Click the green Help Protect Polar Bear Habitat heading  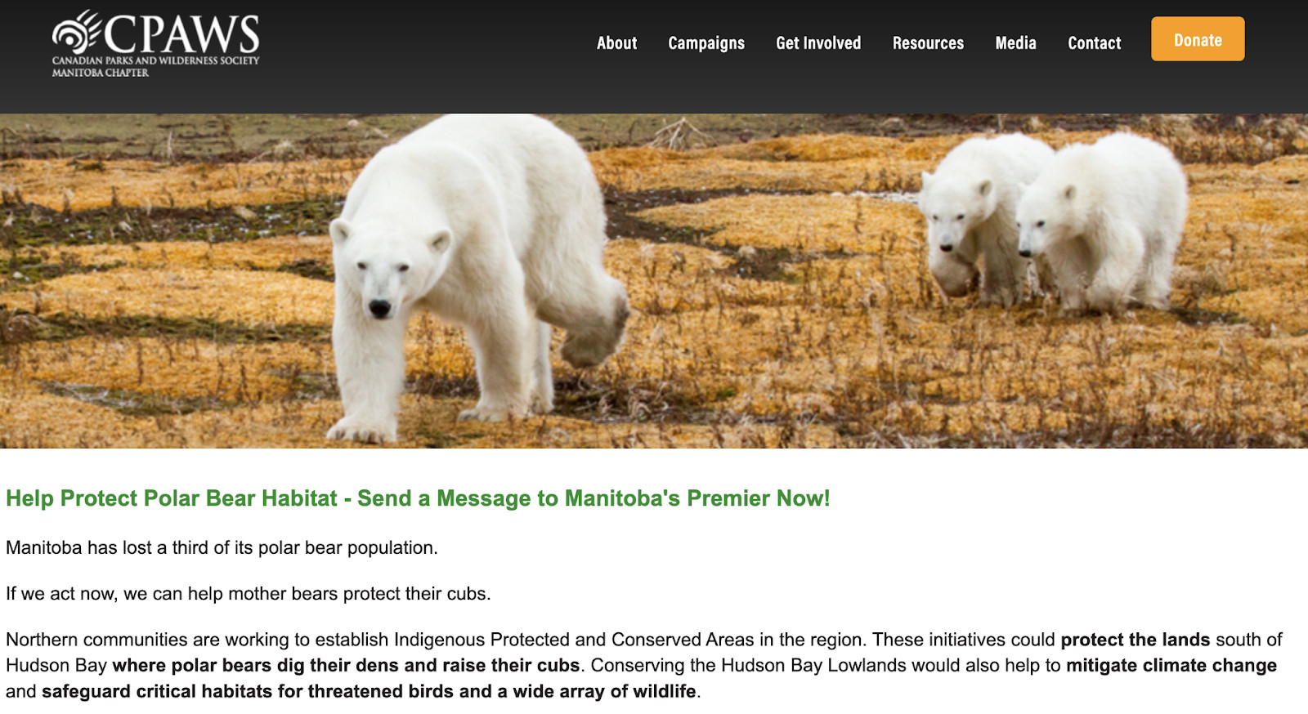(418, 498)
